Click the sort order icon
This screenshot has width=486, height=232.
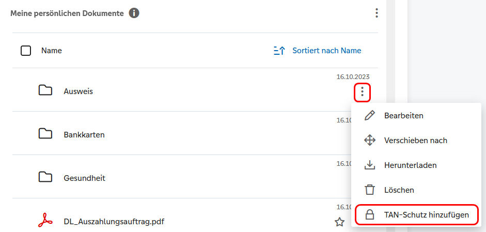point(279,51)
